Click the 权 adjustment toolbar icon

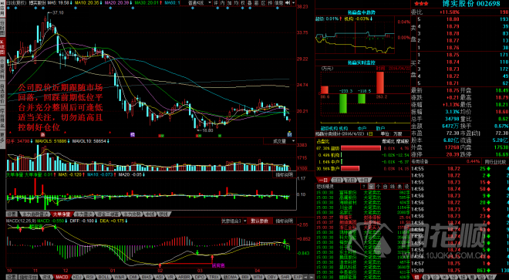pyautogui.click(x=243, y=3)
